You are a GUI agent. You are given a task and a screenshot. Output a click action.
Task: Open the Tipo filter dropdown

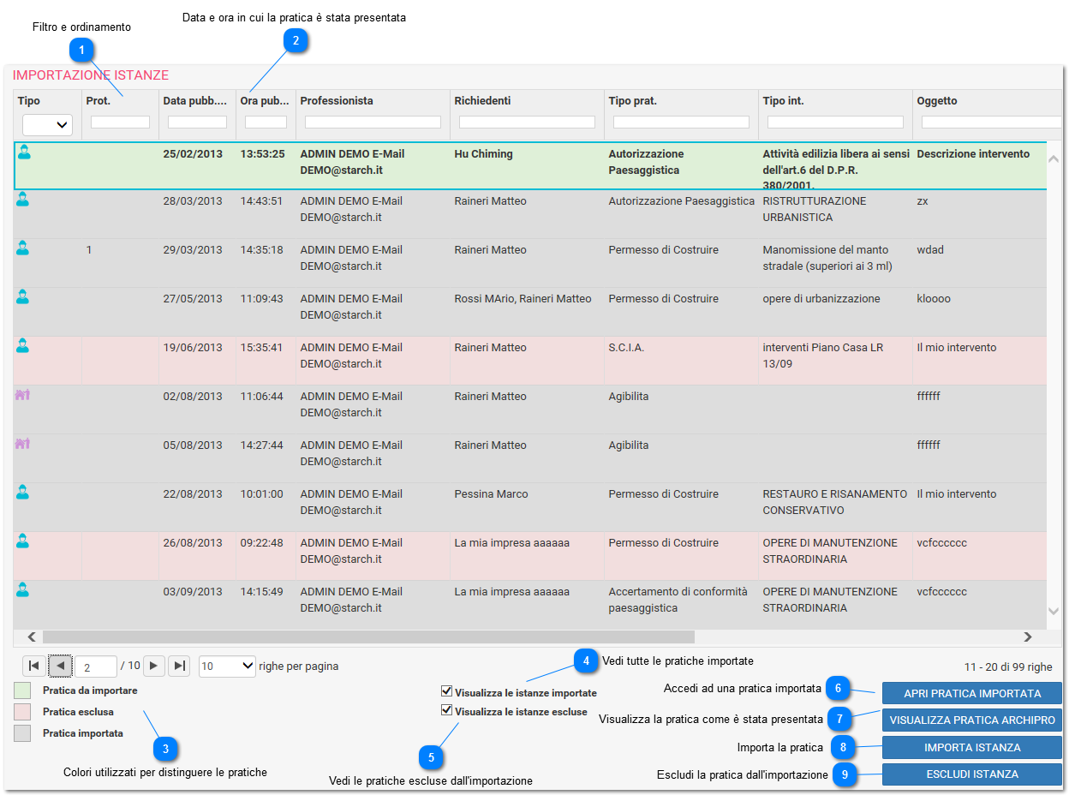tap(47, 125)
